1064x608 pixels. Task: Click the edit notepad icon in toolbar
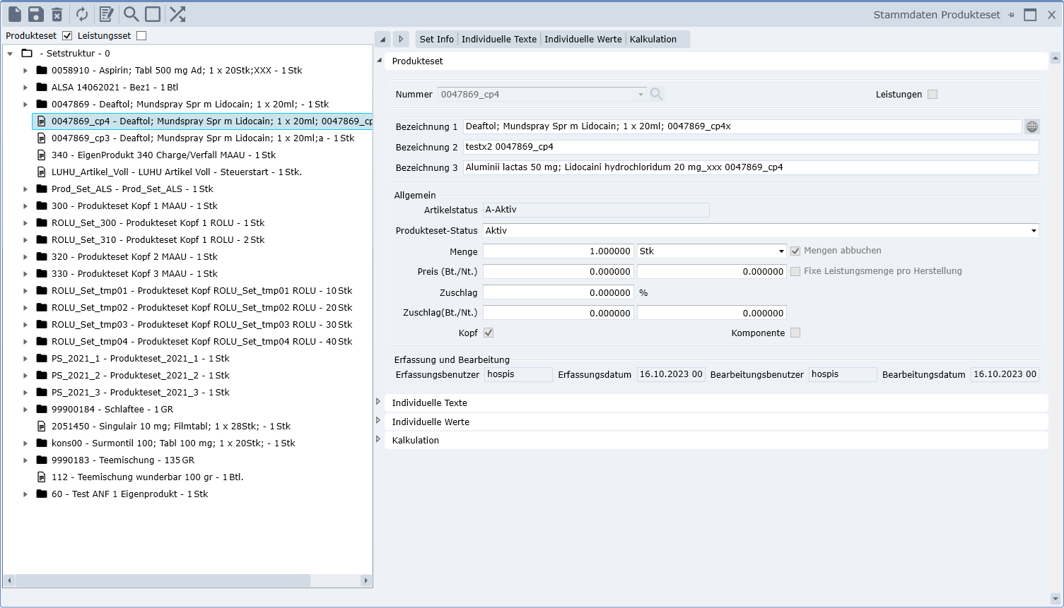click(x=106, y=14)
